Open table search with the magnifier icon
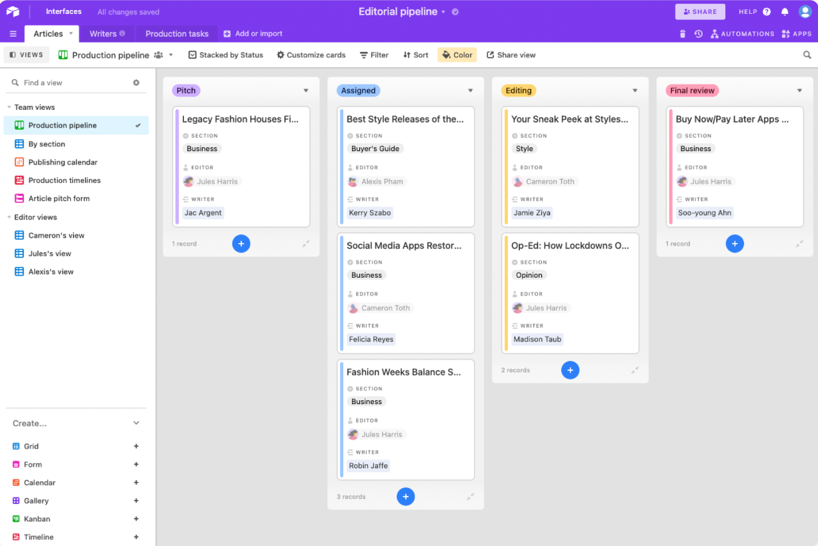818x546 pixels. [x=807, y=55]
